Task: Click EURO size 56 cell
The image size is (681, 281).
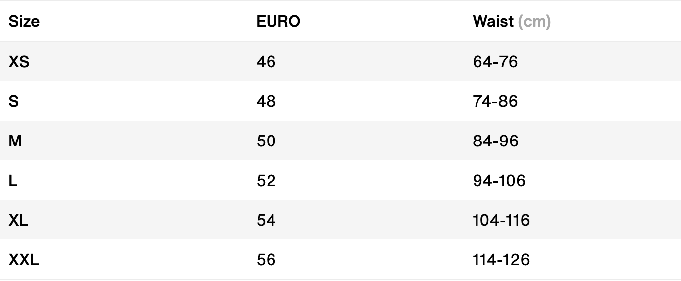Action: [266, 260]
